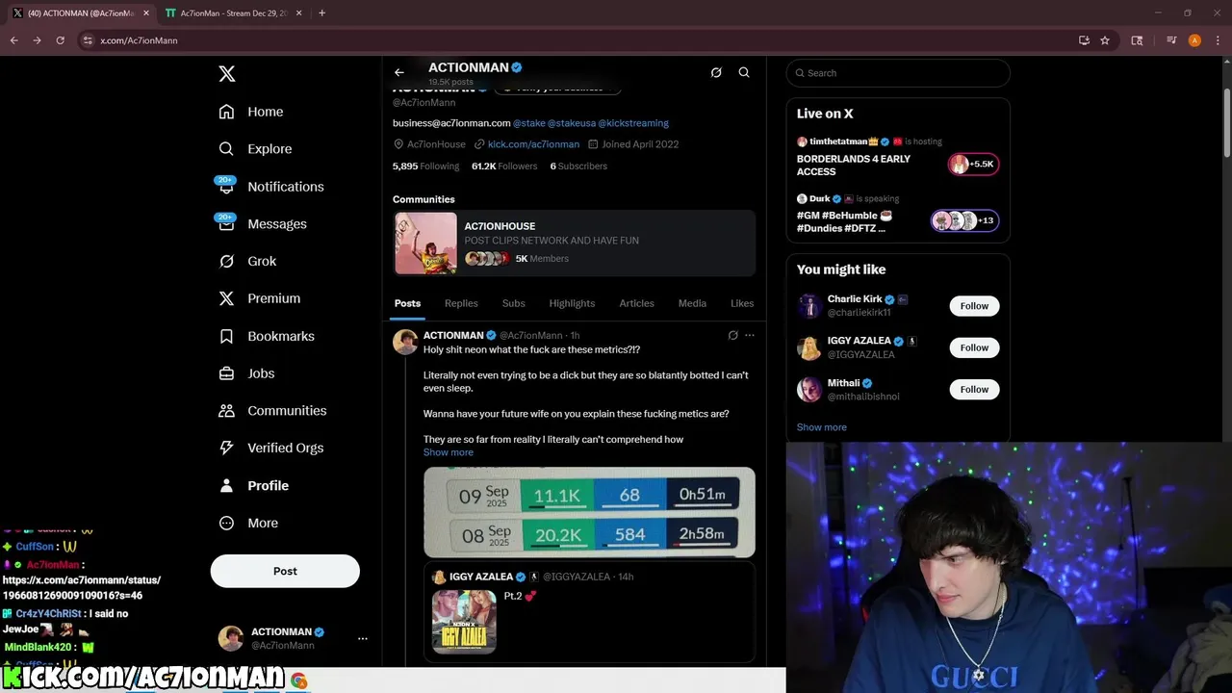Viewport: 1232px width, 693px height.
Task: Open Verified Orgs in the sidebar
Action: pos(270,448)
